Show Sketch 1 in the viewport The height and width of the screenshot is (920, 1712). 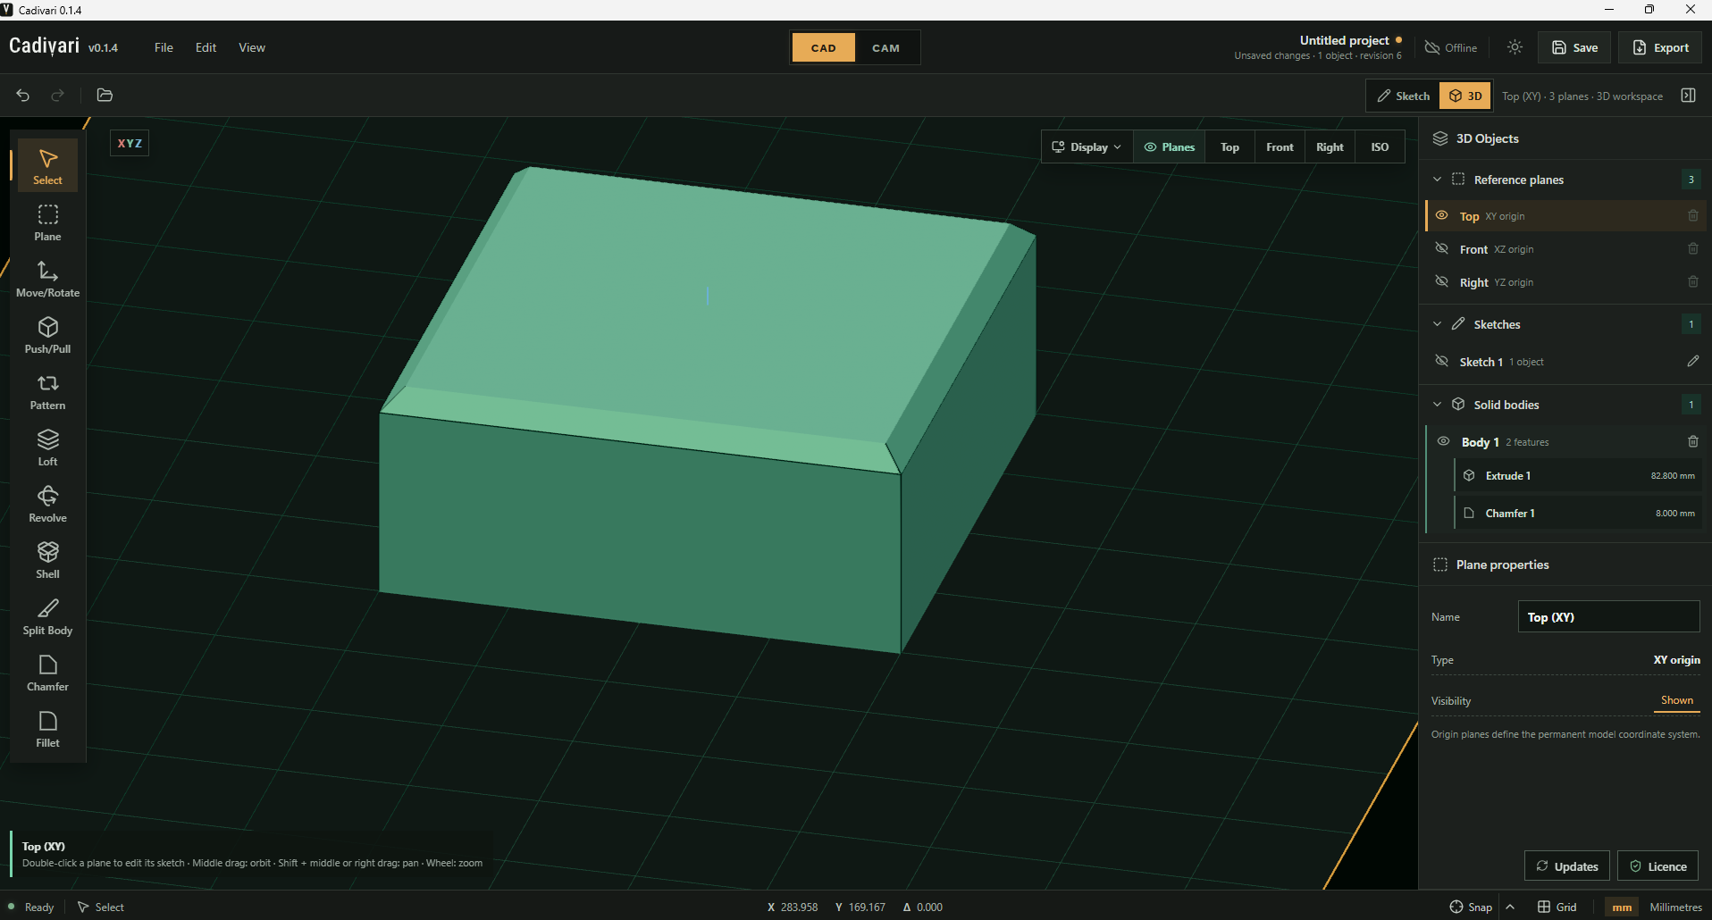1441,362
